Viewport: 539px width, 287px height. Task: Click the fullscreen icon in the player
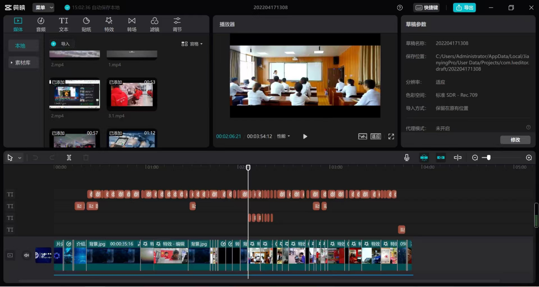[x=391, y=136]
